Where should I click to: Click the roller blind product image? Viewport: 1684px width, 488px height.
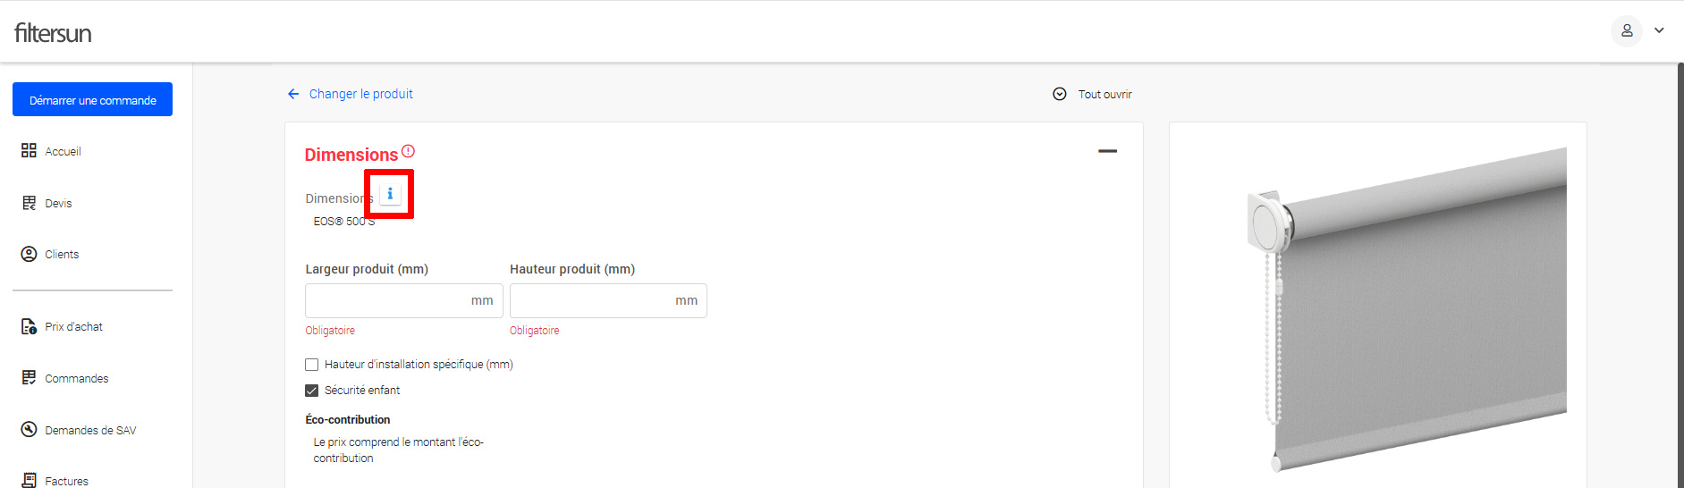[x=1408, y=308]
